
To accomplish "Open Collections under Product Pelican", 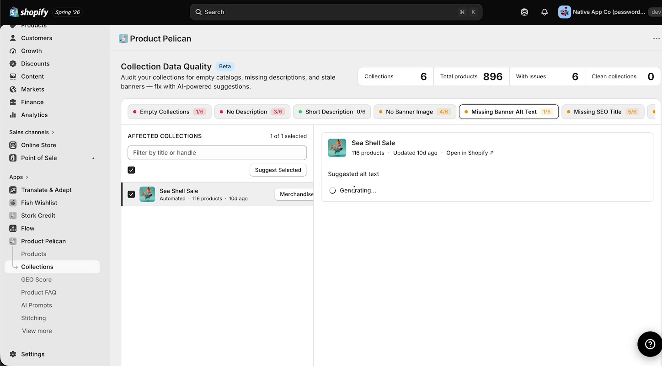I will point(52,267).
